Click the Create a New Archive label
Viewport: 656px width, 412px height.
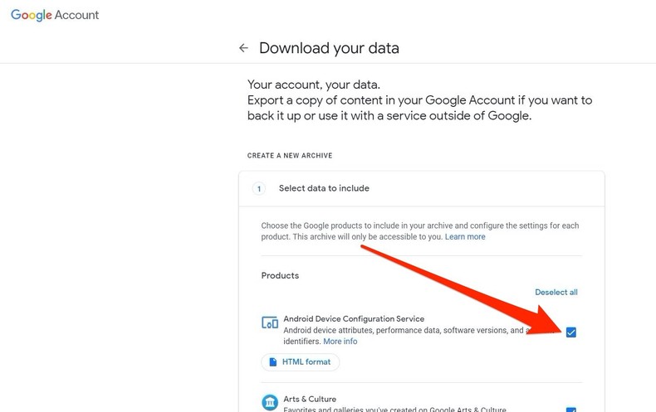pos(290,156)
